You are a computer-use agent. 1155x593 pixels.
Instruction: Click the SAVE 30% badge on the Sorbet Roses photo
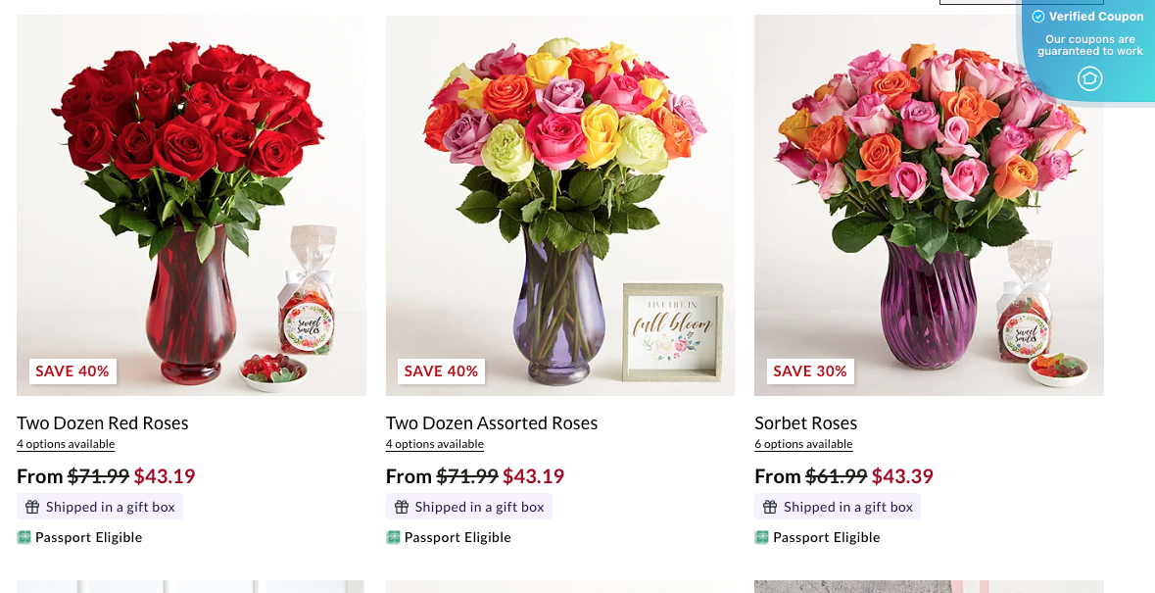point(809,371)
